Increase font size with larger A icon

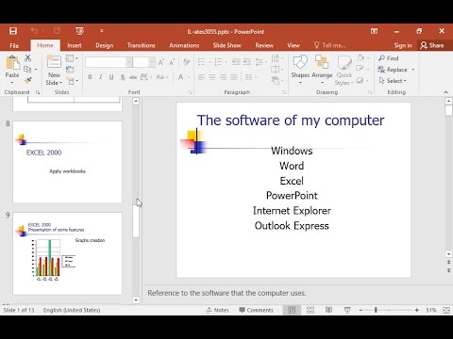coord(161,62)
